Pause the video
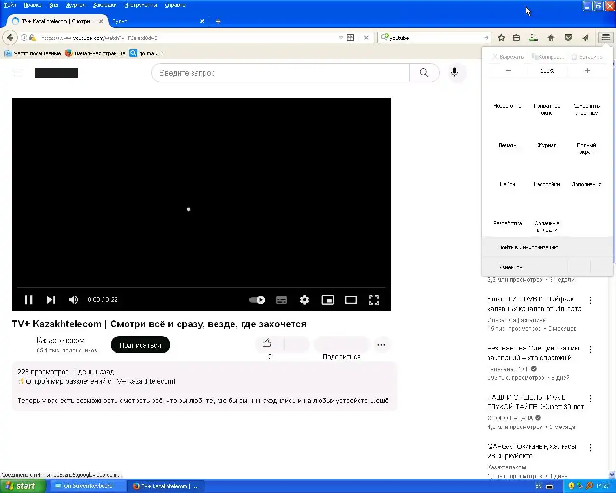The height and width of the screenshot is (493, 616). click(x=29, y=299)
